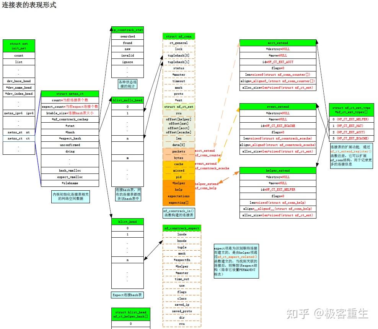Click the 连接表的表现形式 title
The image size is (378, 329).
point(29,6)
